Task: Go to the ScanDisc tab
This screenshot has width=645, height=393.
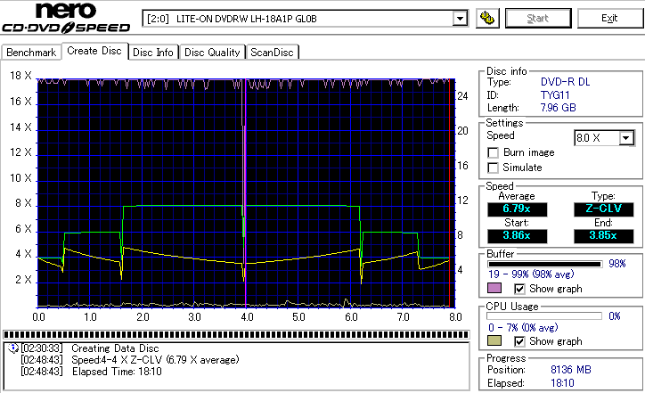Action: pyautogui.click(x=272, y=53)
